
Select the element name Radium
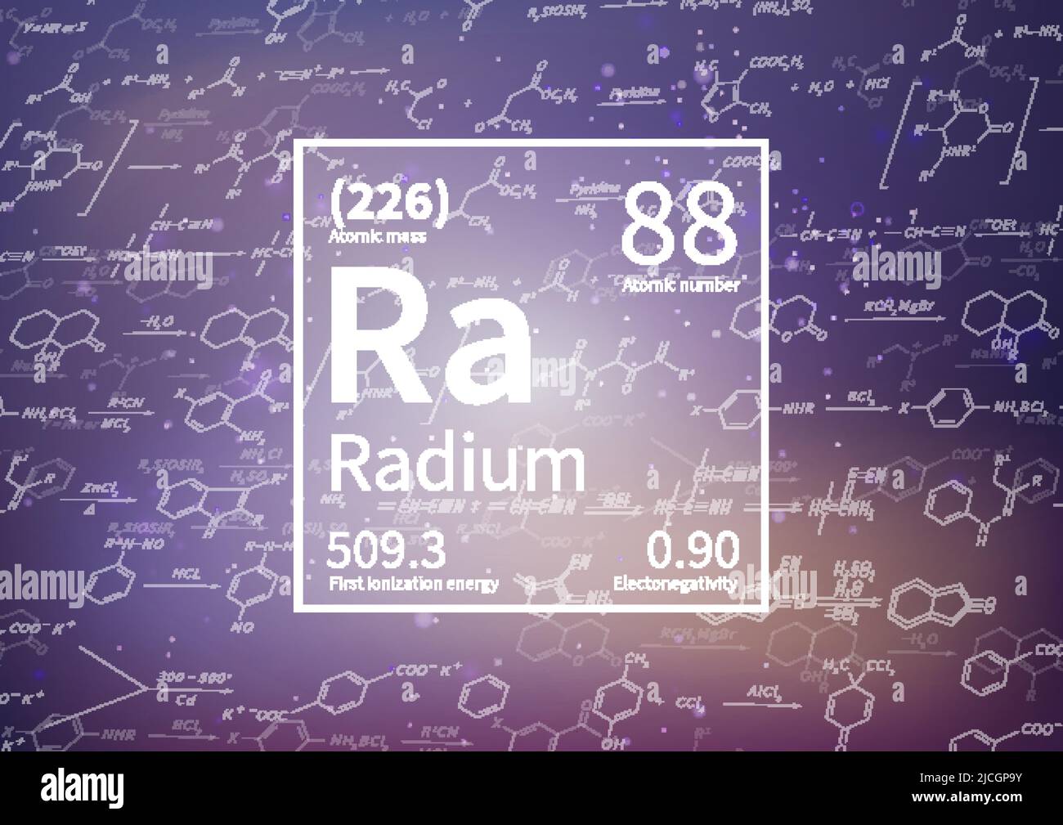(x=458, y=463)
